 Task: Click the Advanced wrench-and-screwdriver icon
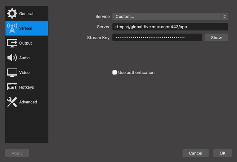click(x=12, y=102)
